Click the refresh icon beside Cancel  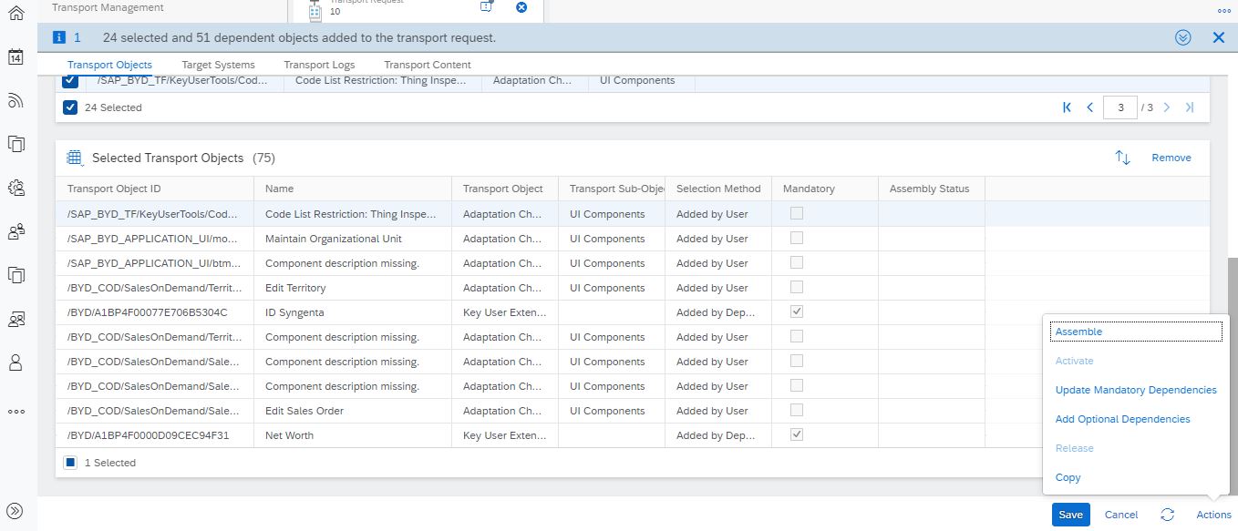(1167, 515)
